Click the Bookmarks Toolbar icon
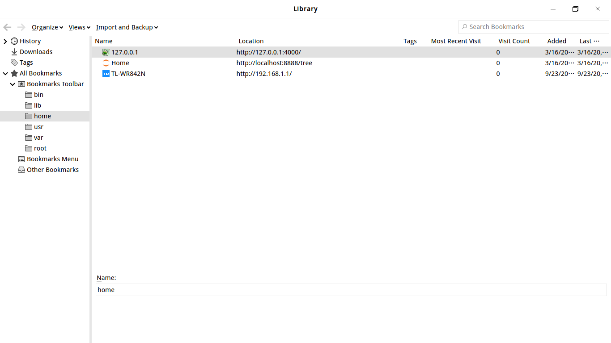This screenshot has width=611, height=343. 21,84
